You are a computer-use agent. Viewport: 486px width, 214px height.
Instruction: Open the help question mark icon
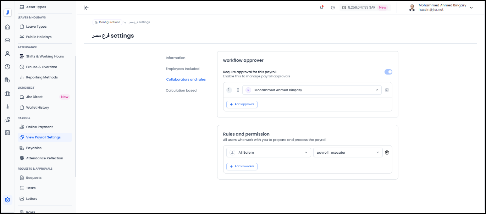pos(333,7)
